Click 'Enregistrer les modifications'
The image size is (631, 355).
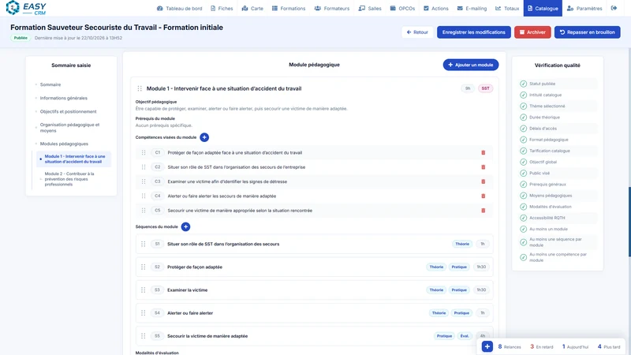point(474,32)
